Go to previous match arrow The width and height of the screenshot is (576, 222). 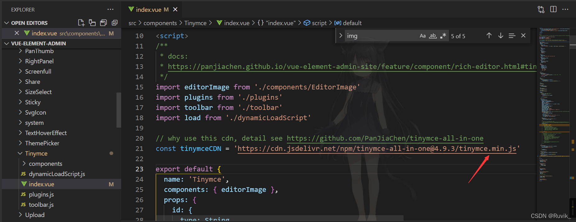[489, 36]
